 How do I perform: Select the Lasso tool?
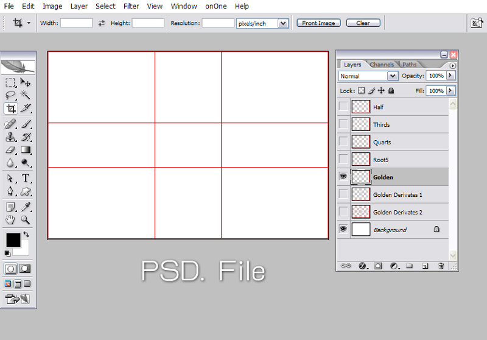click(x=10, y=95)
